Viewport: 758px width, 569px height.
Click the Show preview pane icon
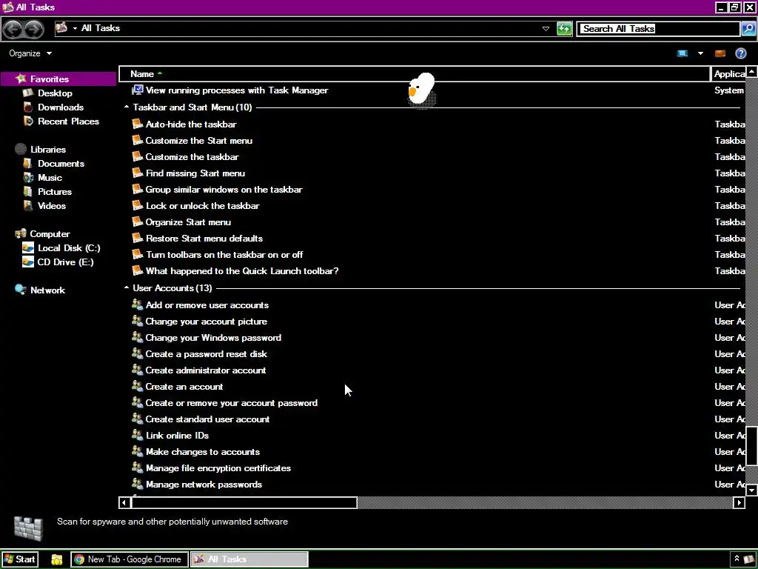tap(720, 53)
